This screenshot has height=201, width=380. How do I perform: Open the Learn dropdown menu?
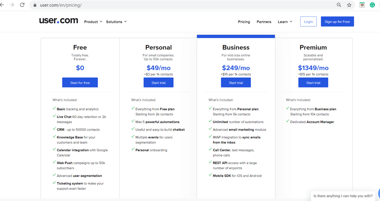[x=285, y=22]
